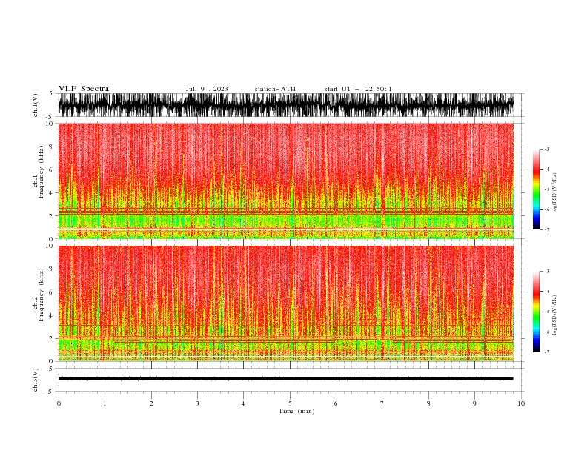The width and height of the screenshot is (587, 453).
Task: Click time axis tick label "1"
Action: [x=105, y=403]
